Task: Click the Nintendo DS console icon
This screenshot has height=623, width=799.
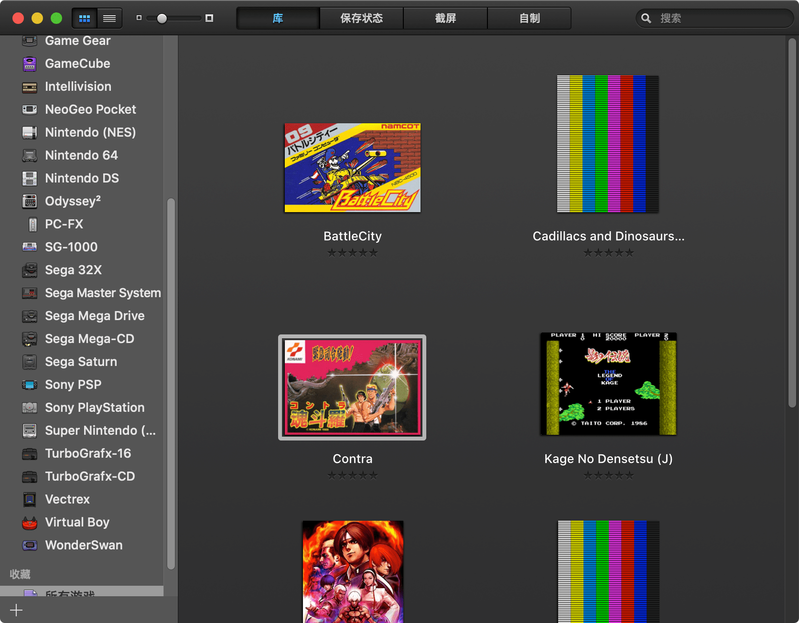Action: point(30,178)
